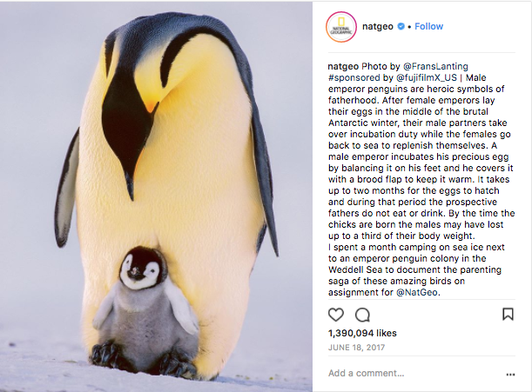The width and height of the screenshot is (532, 392).
Task: Open comments via the speech bubble icon
Action: [x=362, y=315]
